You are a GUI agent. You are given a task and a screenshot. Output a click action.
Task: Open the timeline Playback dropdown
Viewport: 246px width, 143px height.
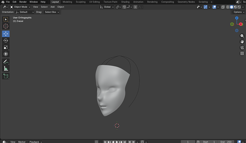[x=36, y=142]
